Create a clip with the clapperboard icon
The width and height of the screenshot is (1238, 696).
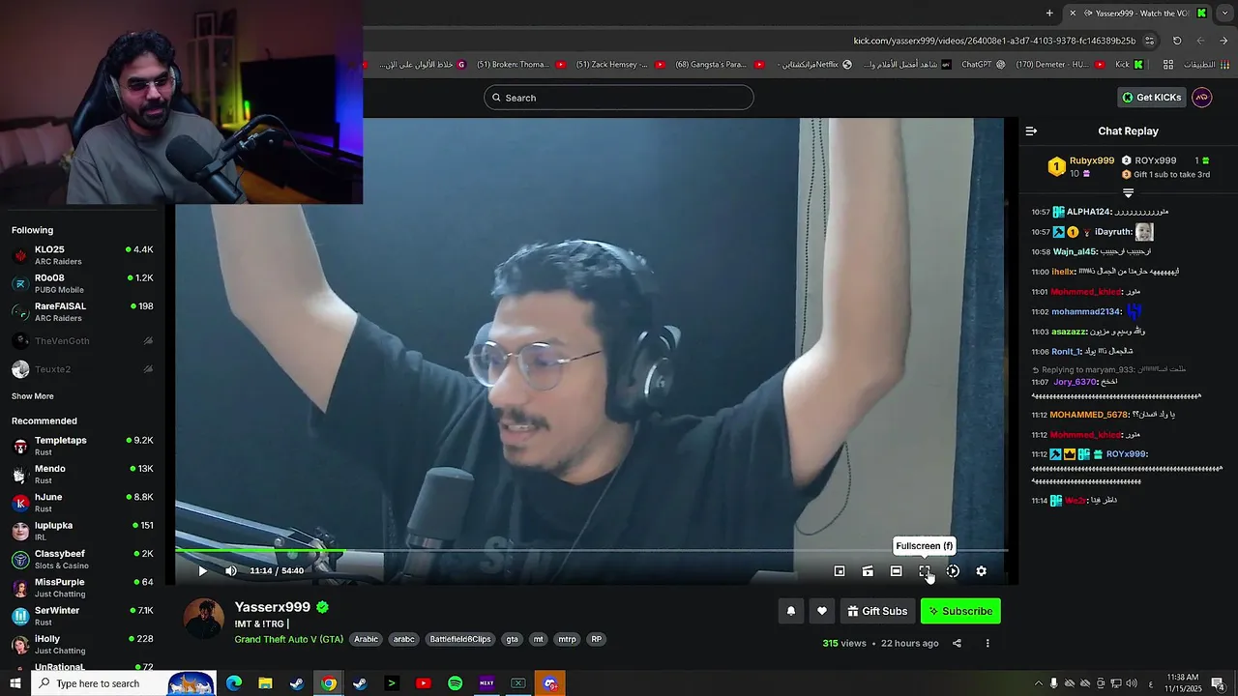(868, 571)
